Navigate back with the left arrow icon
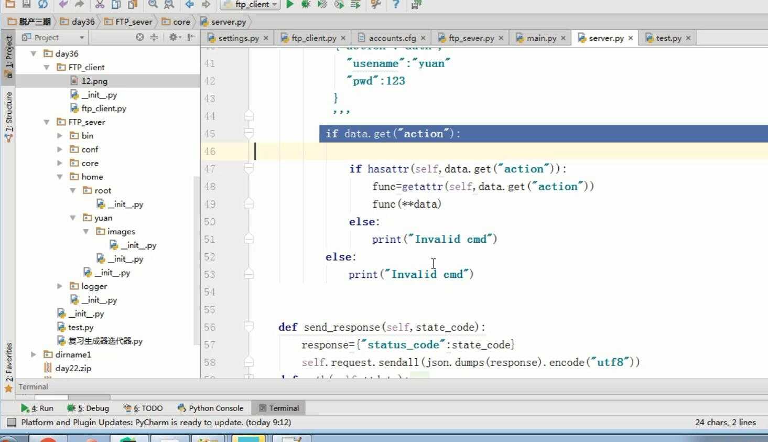Viewport: 768px width, 442px height. pos(190,4)
